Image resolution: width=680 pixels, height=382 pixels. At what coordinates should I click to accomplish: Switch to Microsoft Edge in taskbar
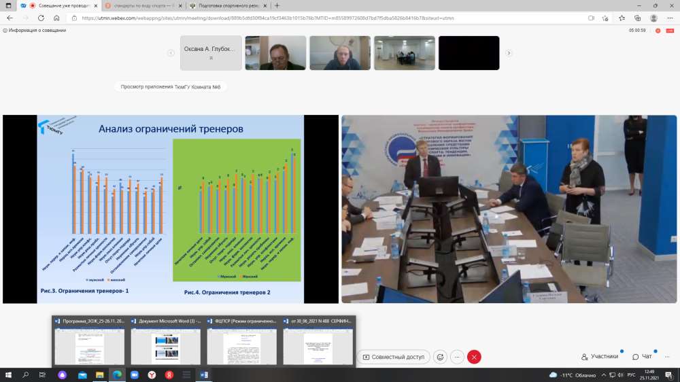pyautogui.click(x=117, y=375)
